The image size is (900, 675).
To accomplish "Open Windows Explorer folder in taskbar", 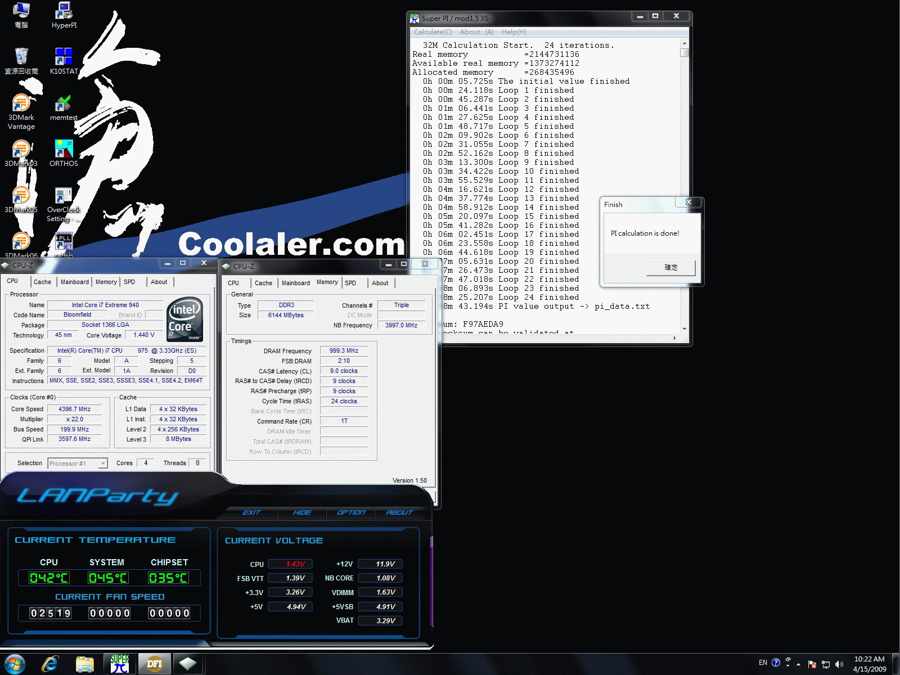I will tap(84, 664).
